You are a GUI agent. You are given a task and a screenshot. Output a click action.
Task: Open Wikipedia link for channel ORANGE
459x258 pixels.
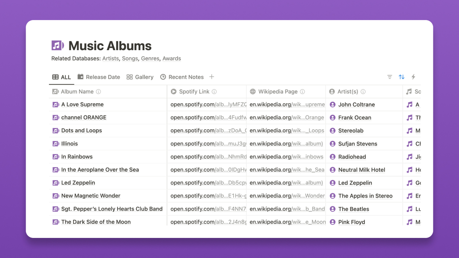click(x=286, y=117)
